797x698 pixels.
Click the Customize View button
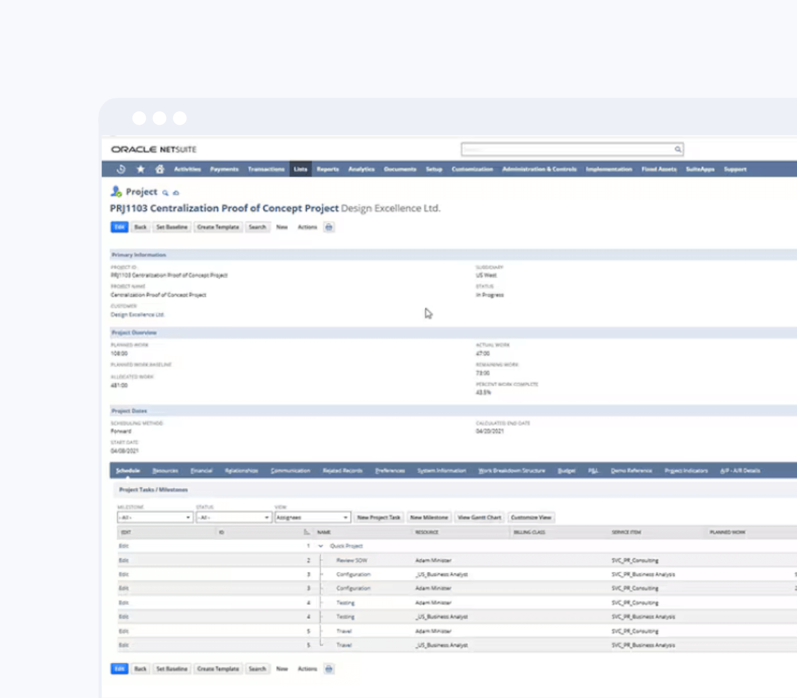pyautogui.click(x=531, y=518)
